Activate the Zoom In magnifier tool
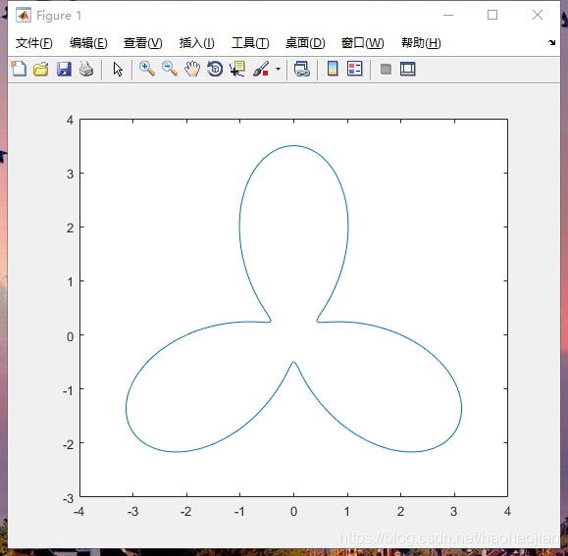568x556 pixels. [x=147, y=69]
